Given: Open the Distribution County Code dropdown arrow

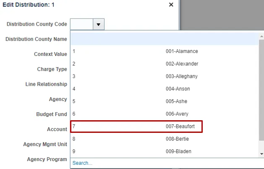Looking at the screenshot, I should [98, 24].
